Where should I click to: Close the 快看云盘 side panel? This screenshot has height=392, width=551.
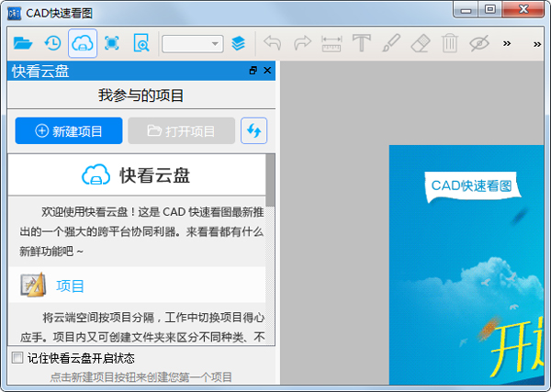pyautogui.click(x=267, y=71)
